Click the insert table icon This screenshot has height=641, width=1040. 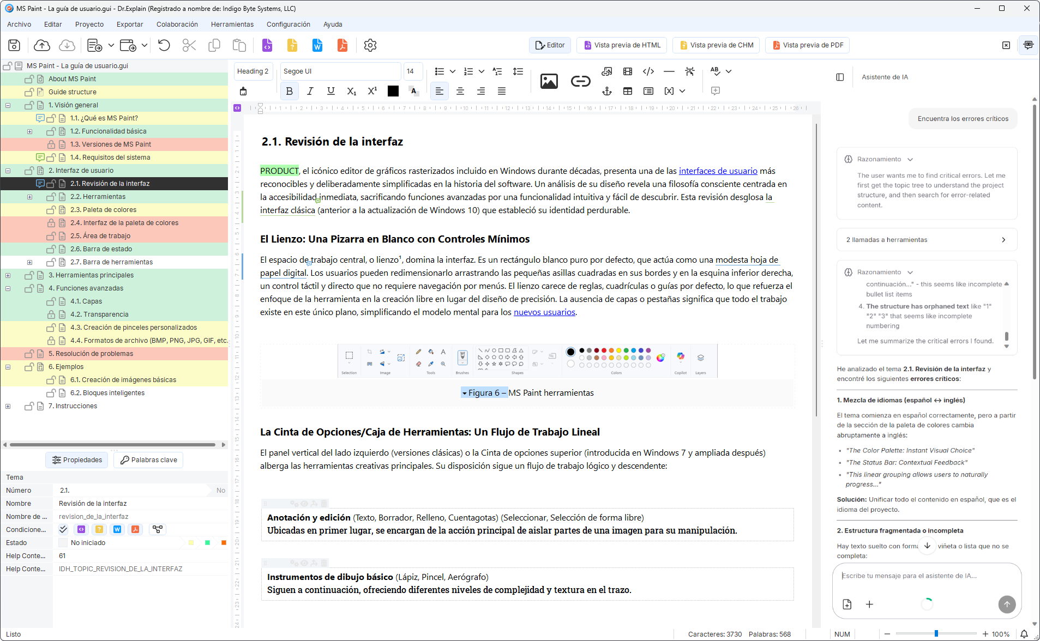628,91
